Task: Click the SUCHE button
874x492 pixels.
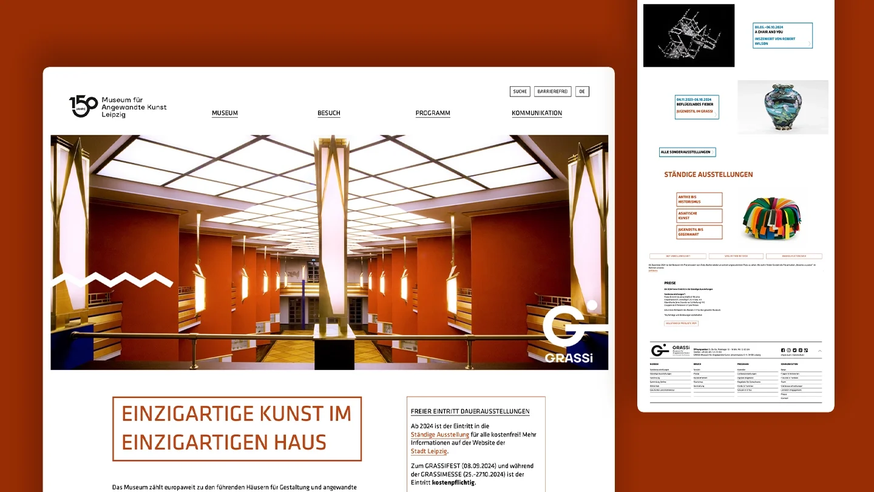Action: tap(520, 92)
